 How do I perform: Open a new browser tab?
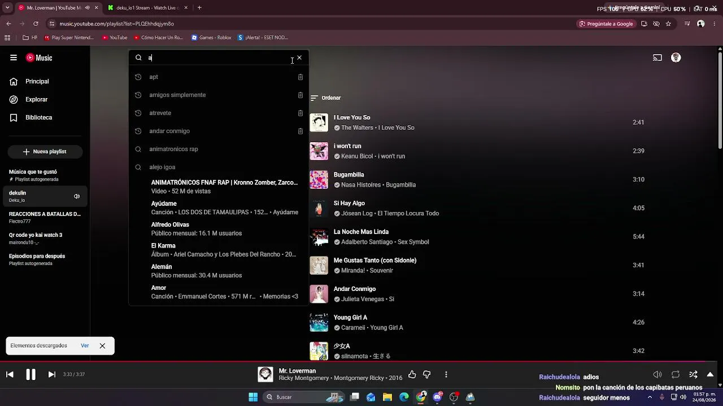pyautogui.click(x=199, y=8)
